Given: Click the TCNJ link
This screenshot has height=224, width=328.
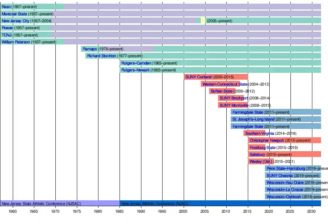Looking at the screenshot, I should click(x=7, y=35).
